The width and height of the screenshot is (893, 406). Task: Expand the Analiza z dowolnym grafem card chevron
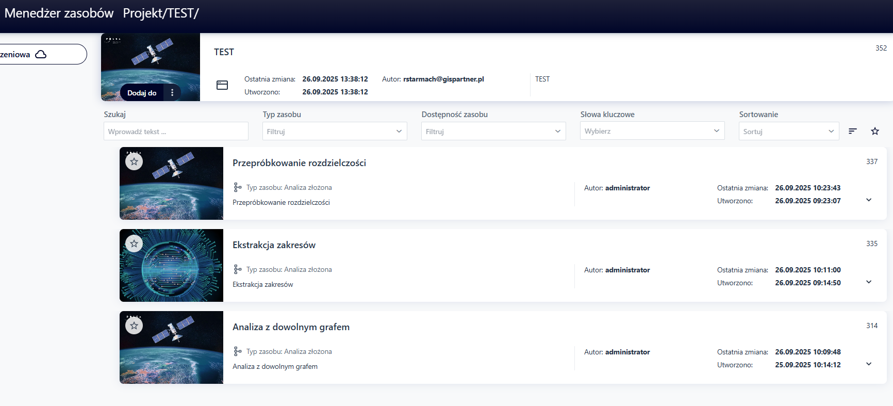[869, 364]
